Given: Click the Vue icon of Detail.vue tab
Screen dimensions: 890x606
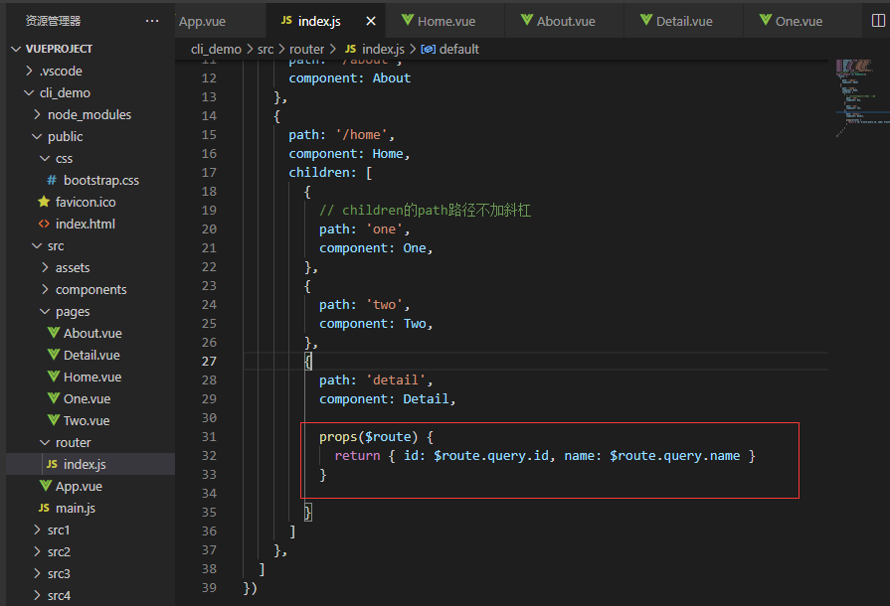Looking at the screenshot, I should pos(646,21).
